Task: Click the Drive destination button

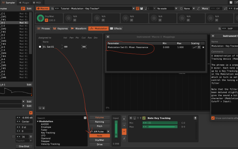Action: (100, 145)
